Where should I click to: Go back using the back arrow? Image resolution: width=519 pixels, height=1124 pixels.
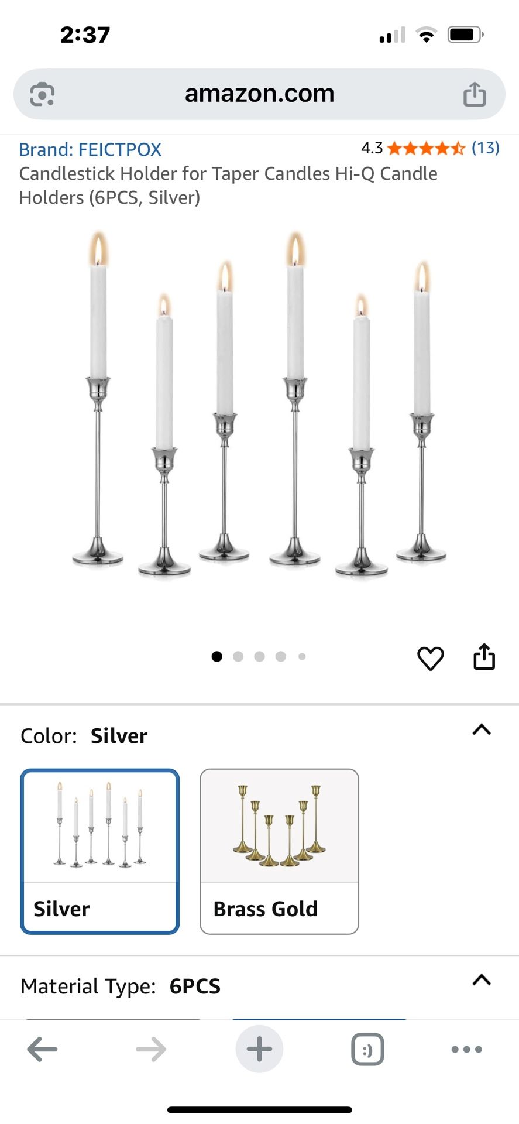pyautogui.click(x=42, y=1049)
